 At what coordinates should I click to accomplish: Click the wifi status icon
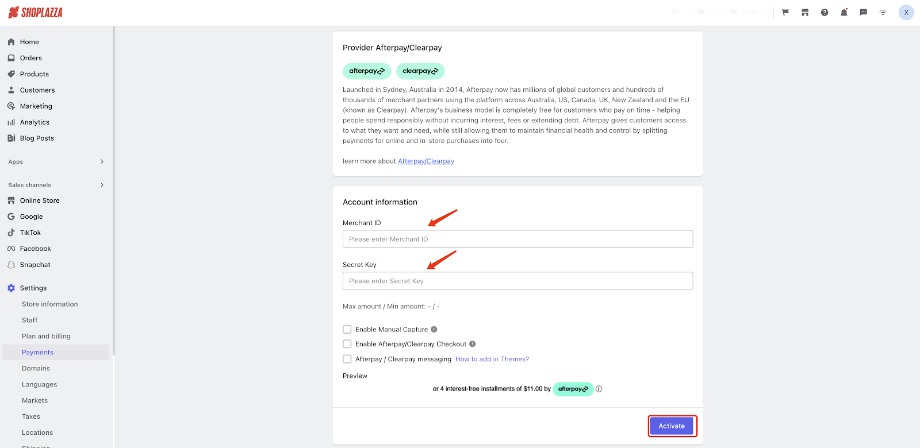click(883, 13)
